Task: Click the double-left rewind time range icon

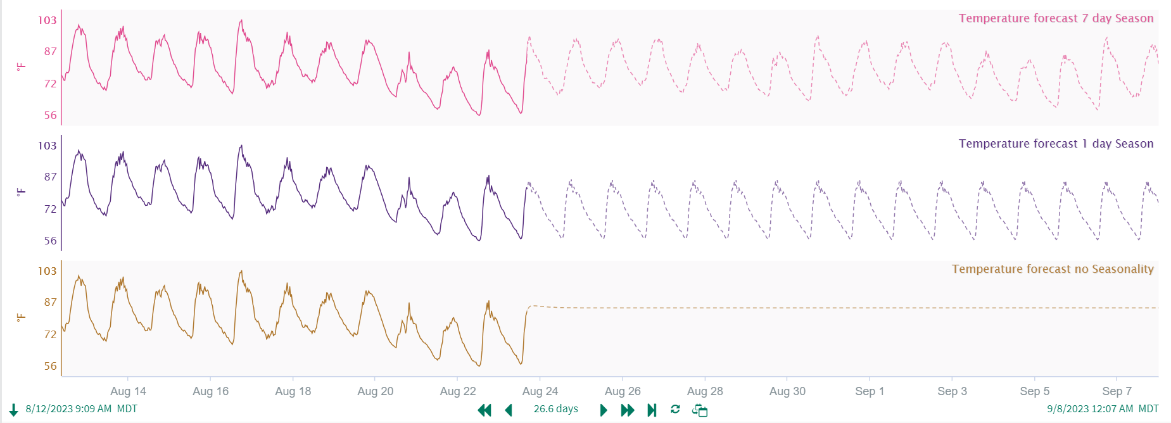Action: [x=484, y=410]
